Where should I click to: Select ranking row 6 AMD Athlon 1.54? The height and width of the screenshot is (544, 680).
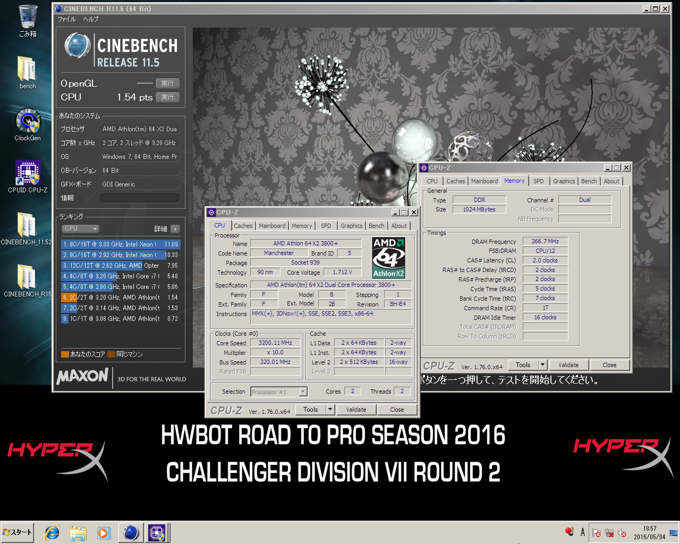121,297
